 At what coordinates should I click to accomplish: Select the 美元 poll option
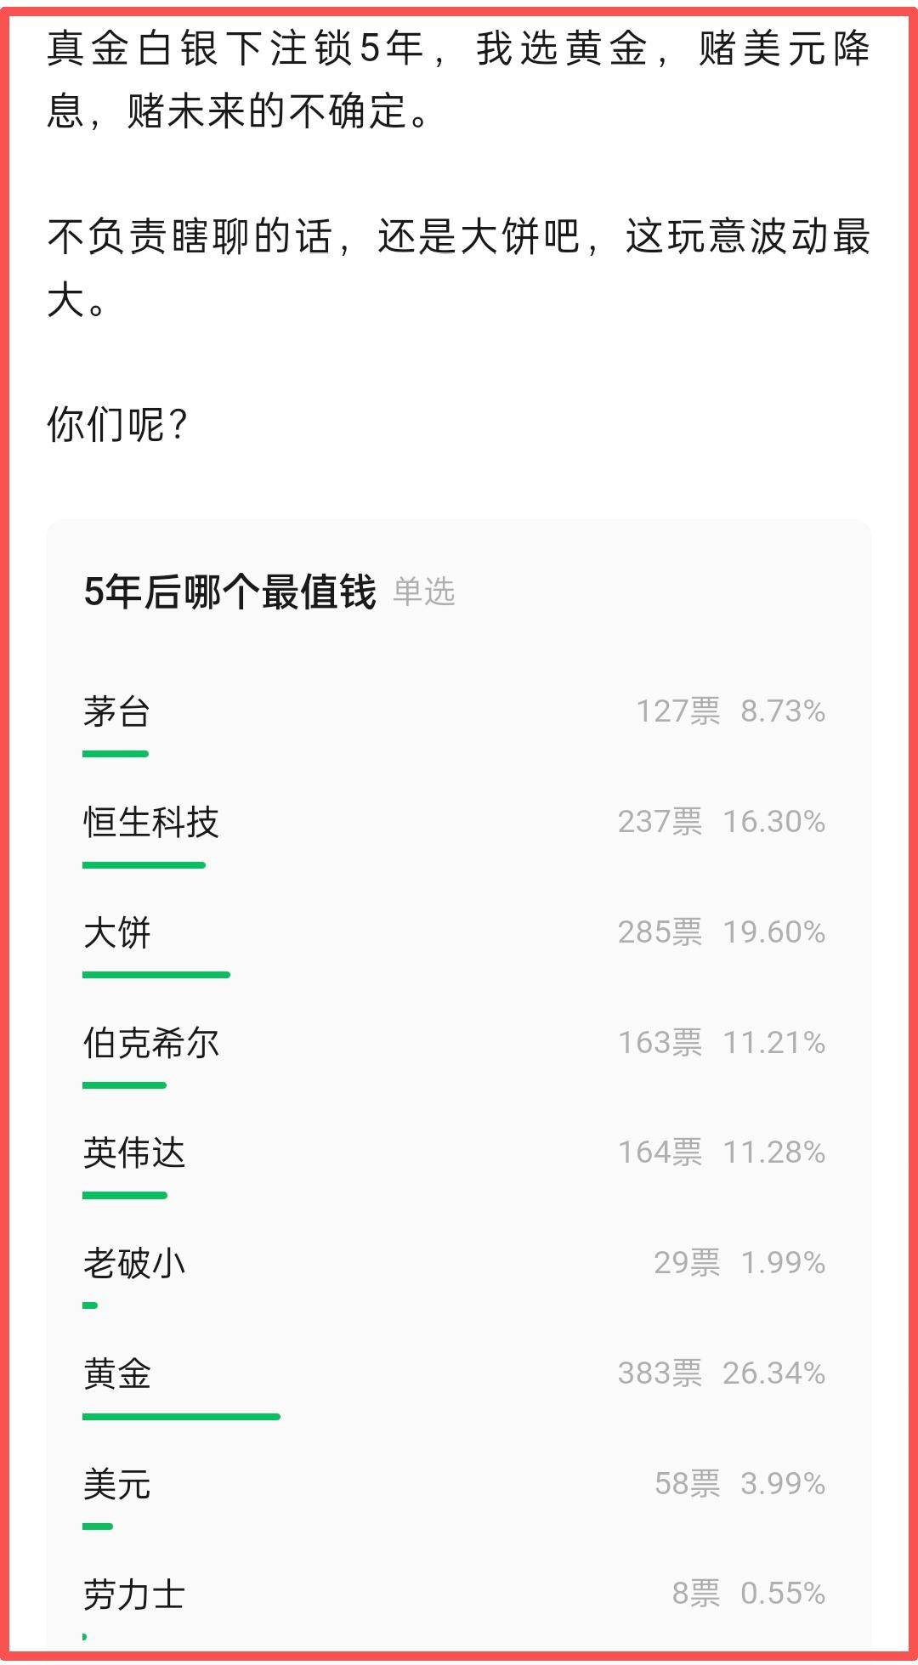117,1484
